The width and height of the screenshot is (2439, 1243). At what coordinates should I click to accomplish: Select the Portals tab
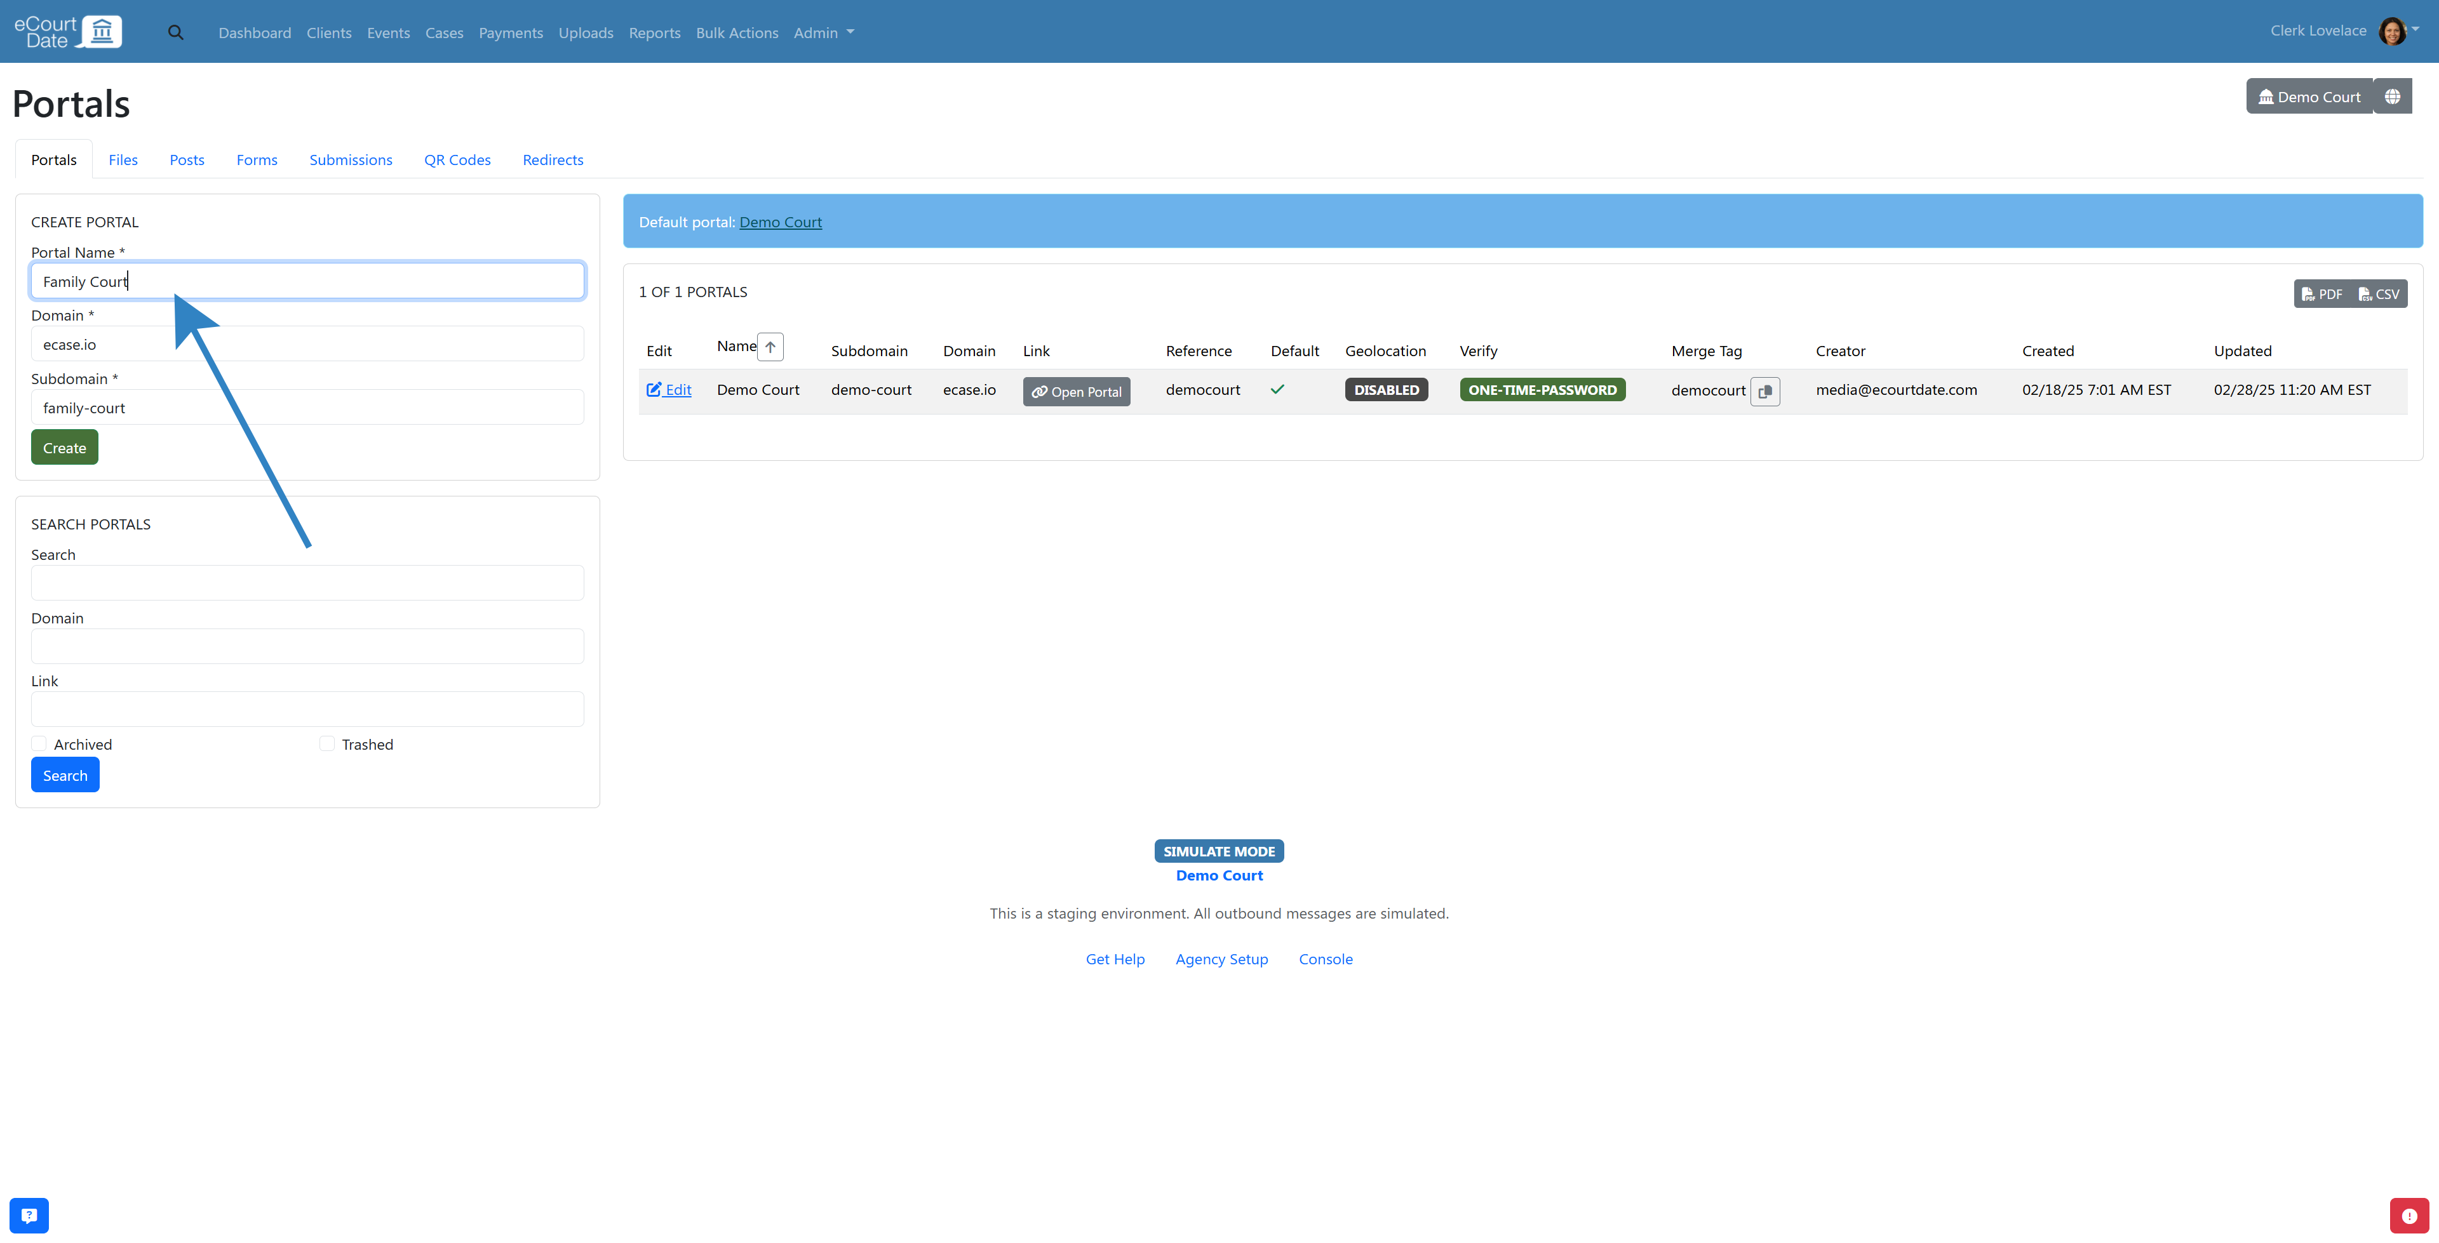click(x=54, y=160)
